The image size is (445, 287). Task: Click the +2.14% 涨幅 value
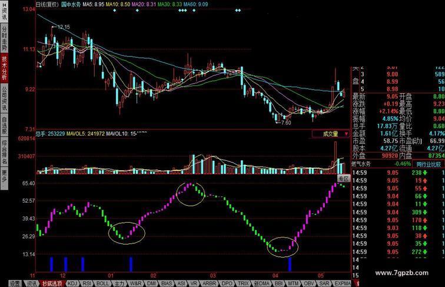[388, 111]
